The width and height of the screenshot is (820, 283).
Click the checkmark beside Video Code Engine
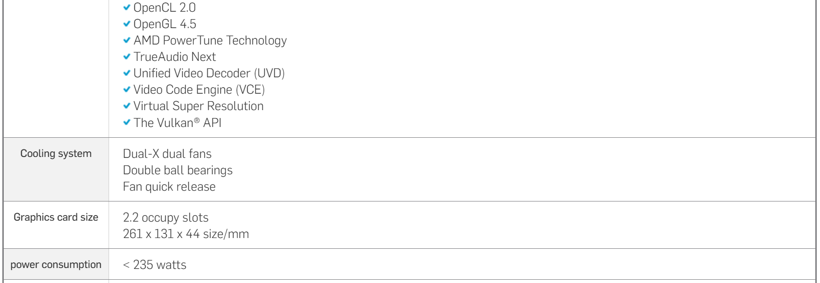[x=127, y=89]
